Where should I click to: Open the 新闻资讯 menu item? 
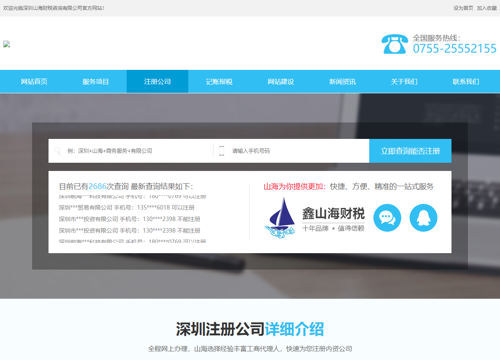pos(342,81)
